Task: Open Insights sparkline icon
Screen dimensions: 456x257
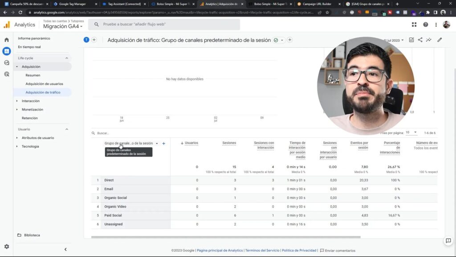Action: pos(429,40)
